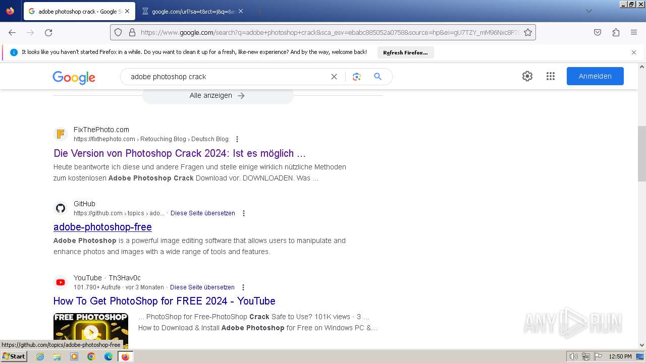Image resolution: width=646 pixels, height=363 pixels.
Task: Translate the YouTube result page
Action: coord(202,287)
